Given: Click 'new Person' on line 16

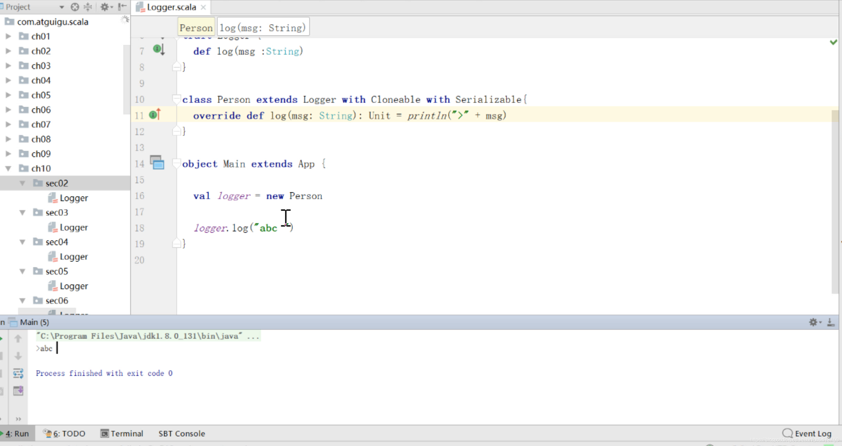Looking at the screenshot, I should click(x=294, y=196).
